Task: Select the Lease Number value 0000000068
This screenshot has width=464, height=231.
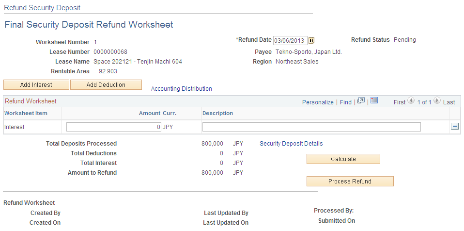Action: tap(110, 52)
